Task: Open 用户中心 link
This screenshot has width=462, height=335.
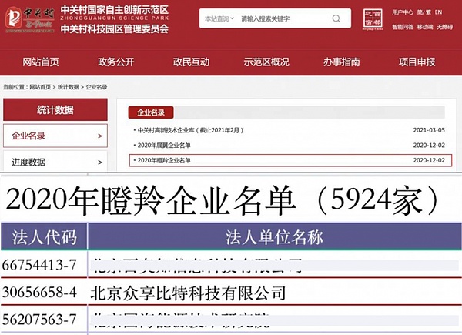Action: [403, 12]
